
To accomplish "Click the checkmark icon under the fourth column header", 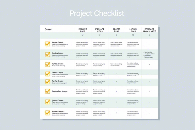I will click(x=117, y=35).
